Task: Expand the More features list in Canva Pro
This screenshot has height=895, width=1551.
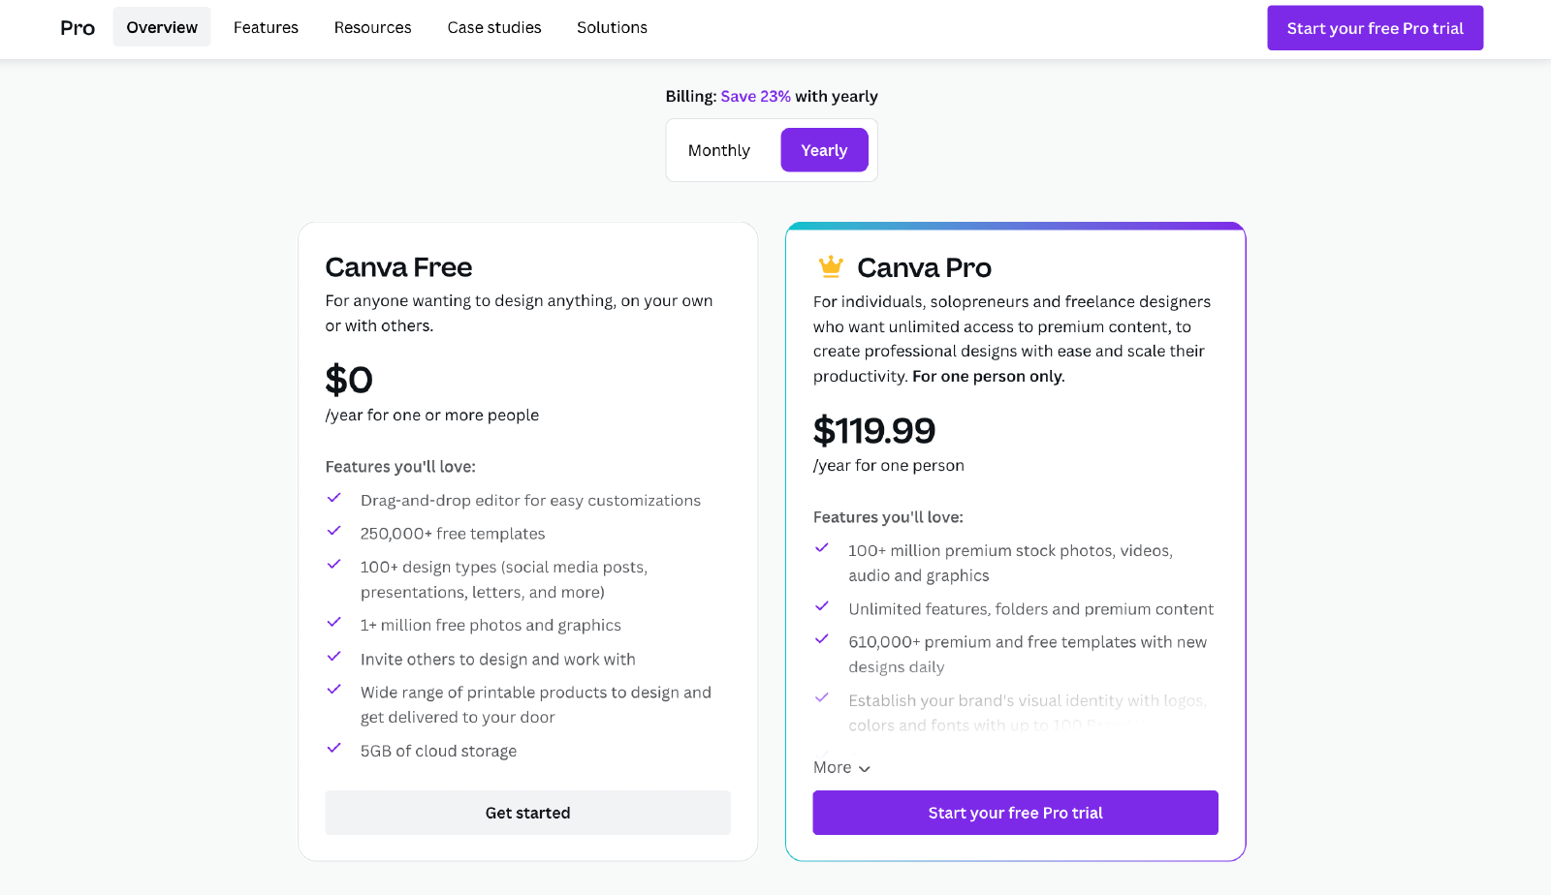Action: (x=841, y=767)
